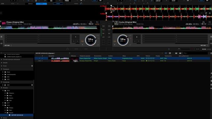Set first star rating on Chase row
This screenshot has height=119, width=212.
[x=146, y=58]
